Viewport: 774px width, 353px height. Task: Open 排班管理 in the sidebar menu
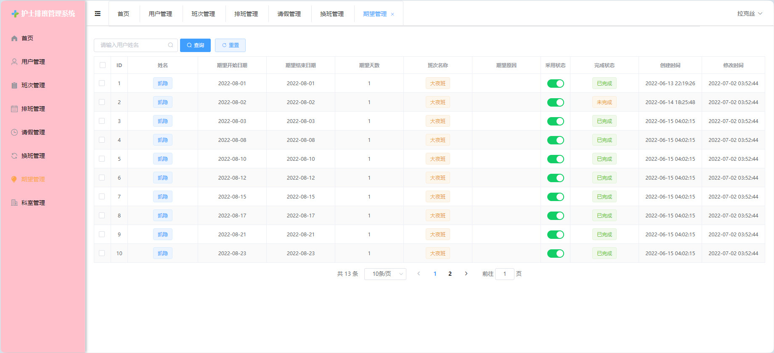point(43,109)
